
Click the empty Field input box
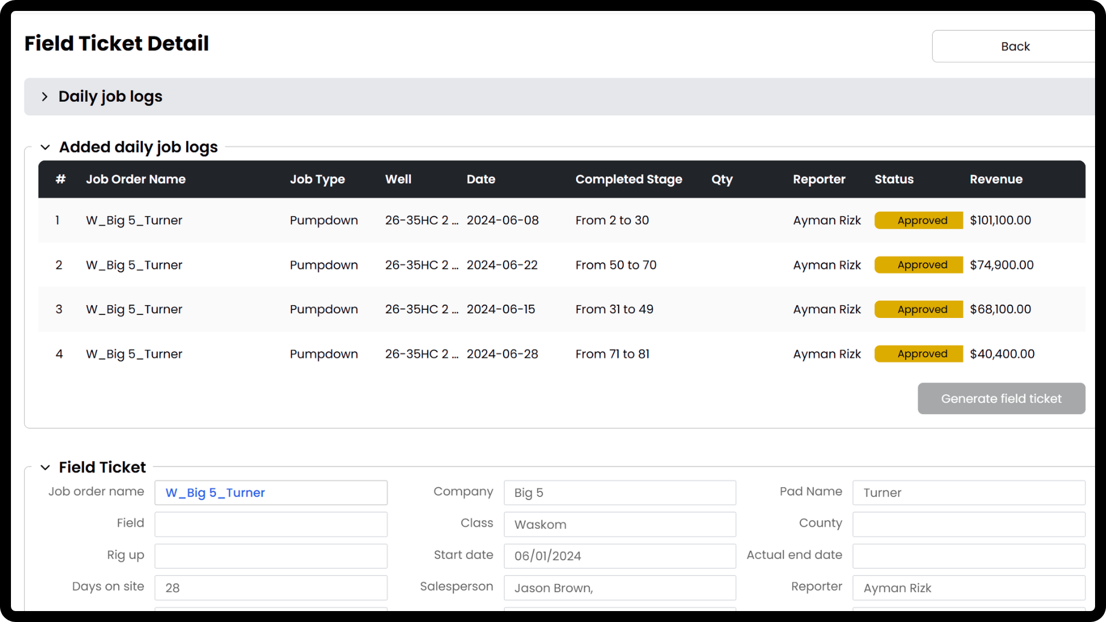pyautogui.click(x=271, y=525)
